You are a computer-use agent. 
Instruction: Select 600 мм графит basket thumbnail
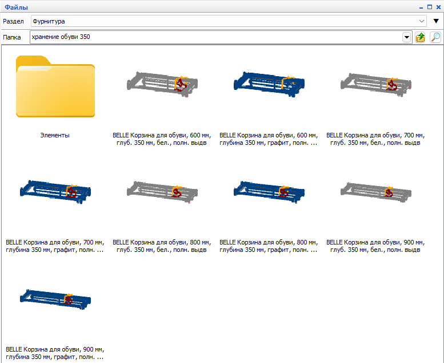tap(269, 85)
